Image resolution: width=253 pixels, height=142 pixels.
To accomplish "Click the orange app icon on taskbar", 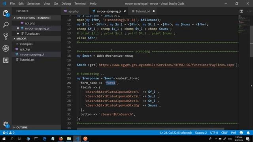I will (85, 138).
